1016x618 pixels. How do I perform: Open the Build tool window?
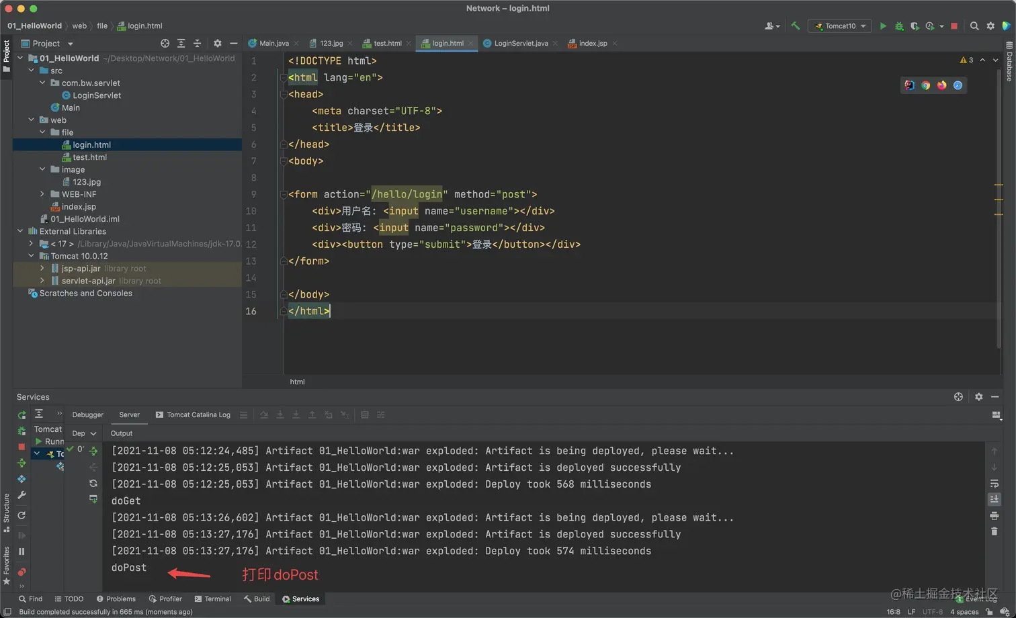(x=257, y=599)
